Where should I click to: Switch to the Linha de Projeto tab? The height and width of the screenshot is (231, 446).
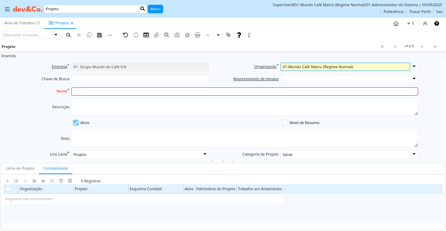pos(20,168)
